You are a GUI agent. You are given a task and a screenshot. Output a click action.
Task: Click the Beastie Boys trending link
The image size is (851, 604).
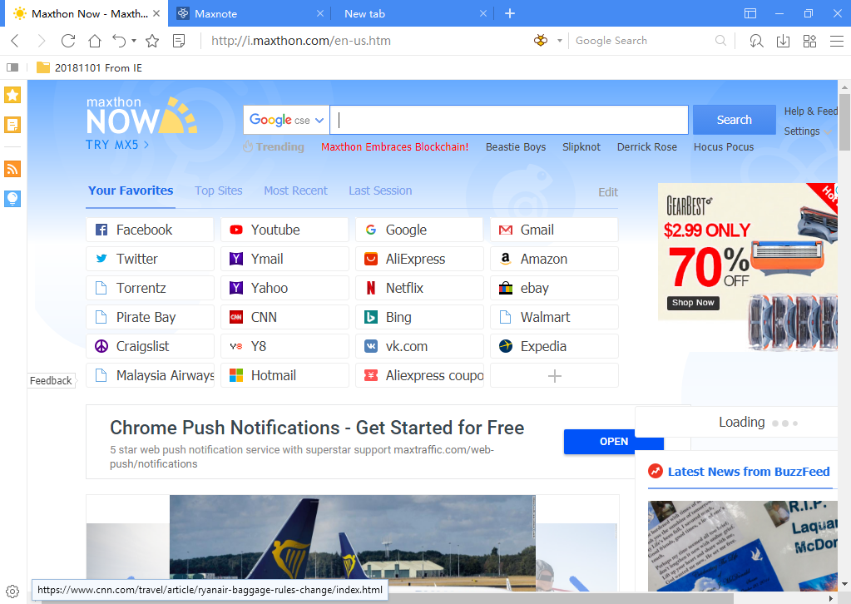coord(516,147)
